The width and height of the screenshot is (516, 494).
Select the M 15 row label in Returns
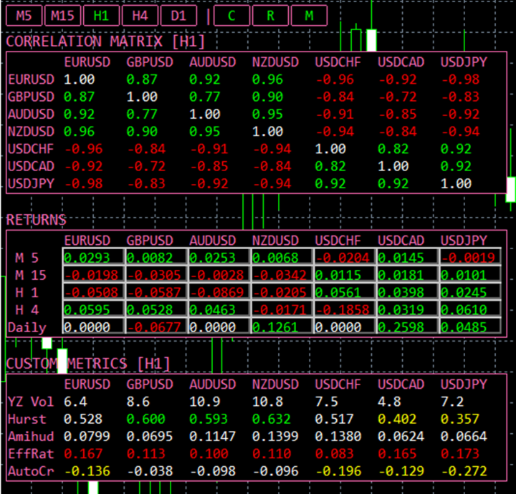(31, 276)
